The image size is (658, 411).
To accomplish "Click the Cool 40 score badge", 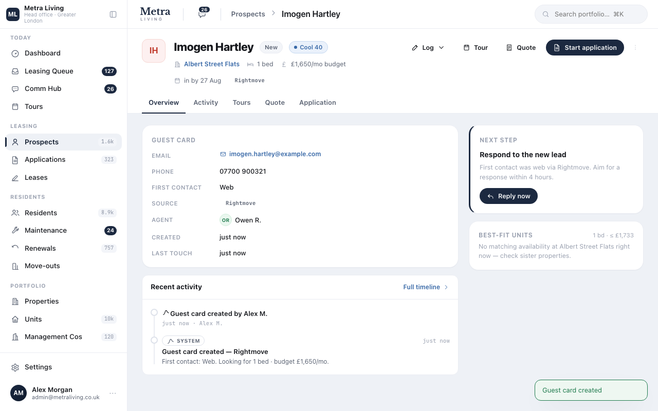I will 308,47.
